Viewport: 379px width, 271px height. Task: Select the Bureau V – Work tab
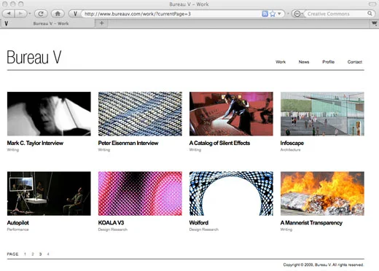tap(48, 23)
